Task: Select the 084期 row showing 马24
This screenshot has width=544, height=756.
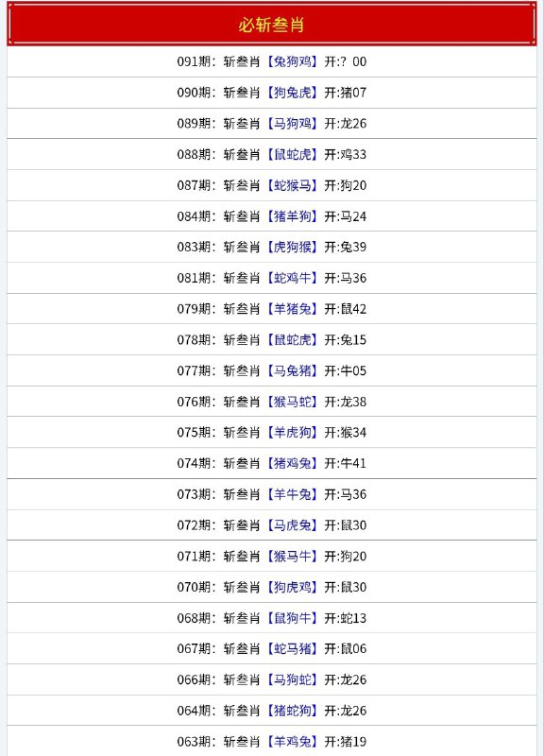Action: coord(272,216)
